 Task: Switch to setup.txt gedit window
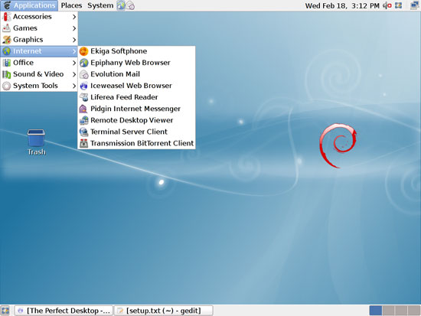coord(164,311)
